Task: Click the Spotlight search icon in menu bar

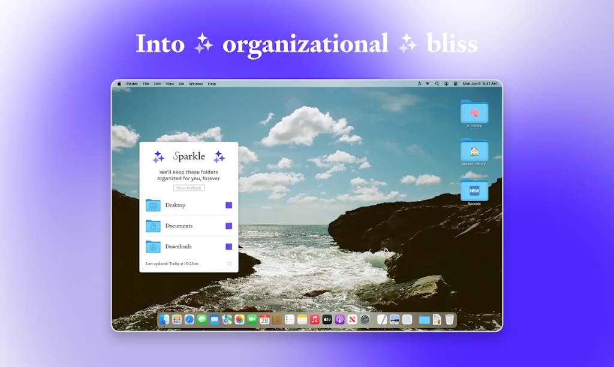Action: coord(437,84)
